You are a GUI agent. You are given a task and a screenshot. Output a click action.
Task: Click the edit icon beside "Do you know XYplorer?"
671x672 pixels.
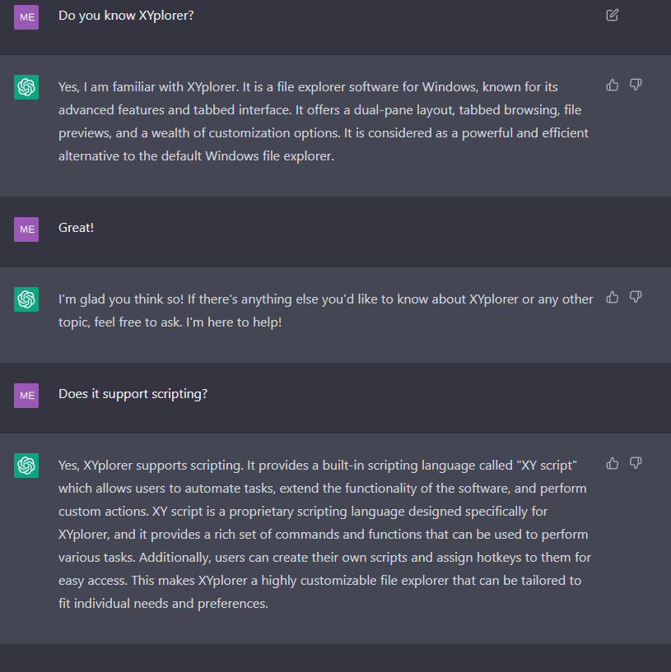click(612, 15)
